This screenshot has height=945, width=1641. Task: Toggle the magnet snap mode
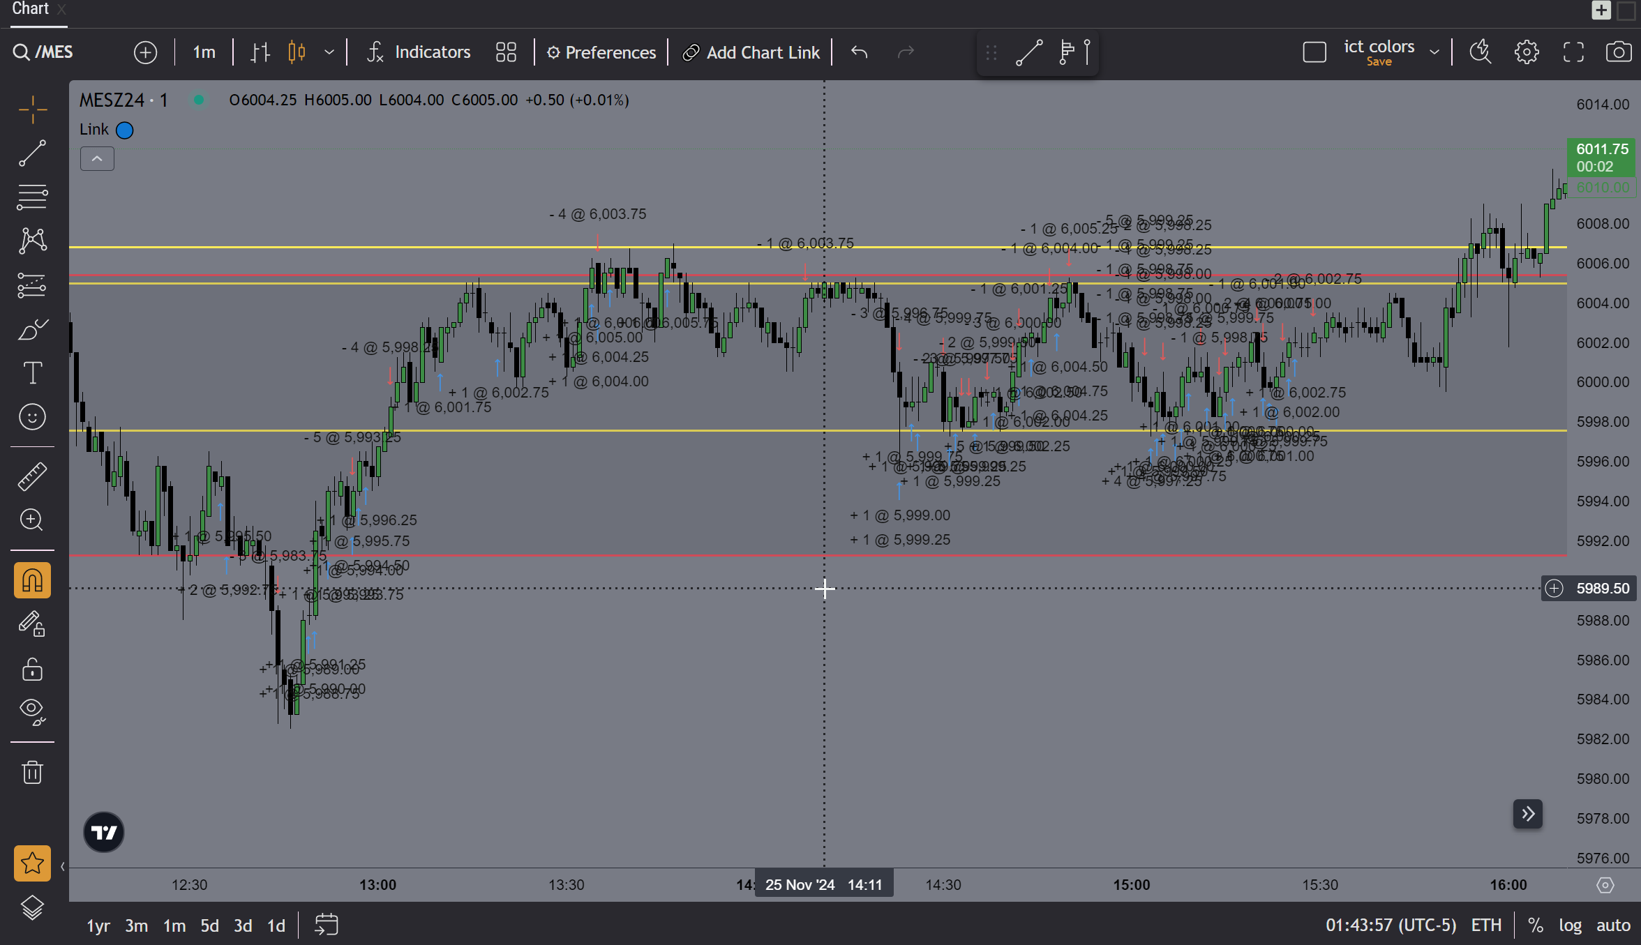click(x=32, y=580)
